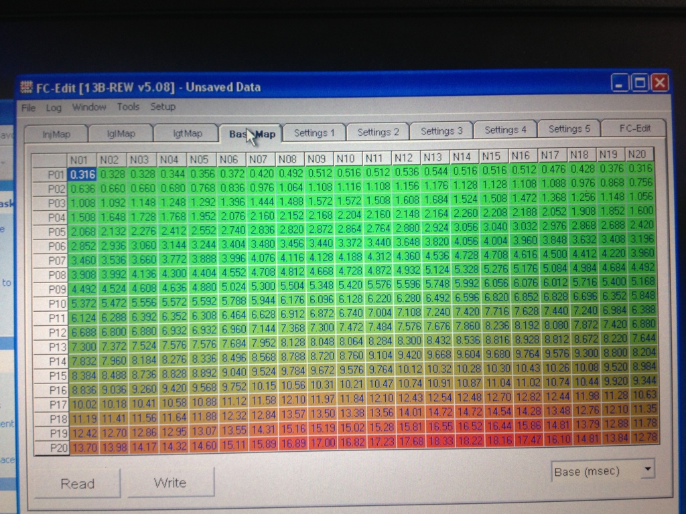Select the P10 row header
Screen dimensions: 686x514
[x=51, y=303]
